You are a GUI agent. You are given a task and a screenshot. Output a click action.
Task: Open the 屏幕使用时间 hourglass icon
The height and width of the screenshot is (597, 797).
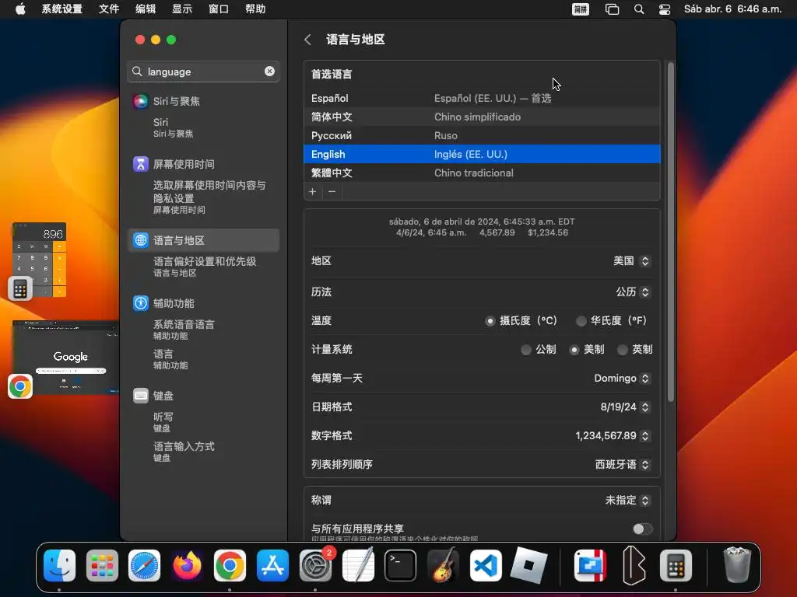(x=140, y=164)
